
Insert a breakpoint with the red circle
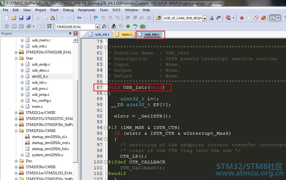pos(242,18)
